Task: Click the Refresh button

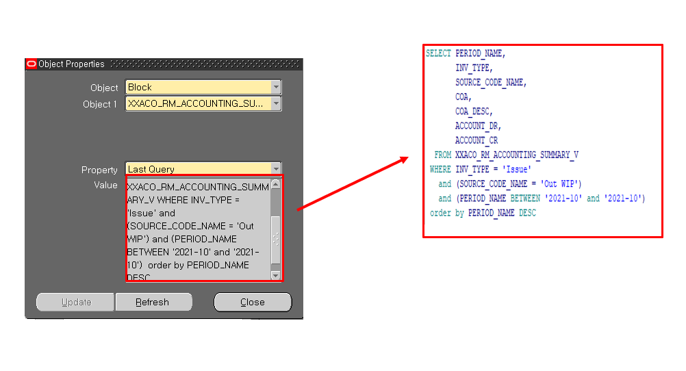Action: [x=153, y=303]
